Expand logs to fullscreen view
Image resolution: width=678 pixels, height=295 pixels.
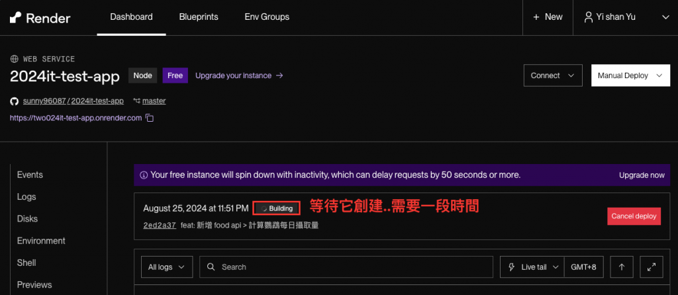coord(652,267)
